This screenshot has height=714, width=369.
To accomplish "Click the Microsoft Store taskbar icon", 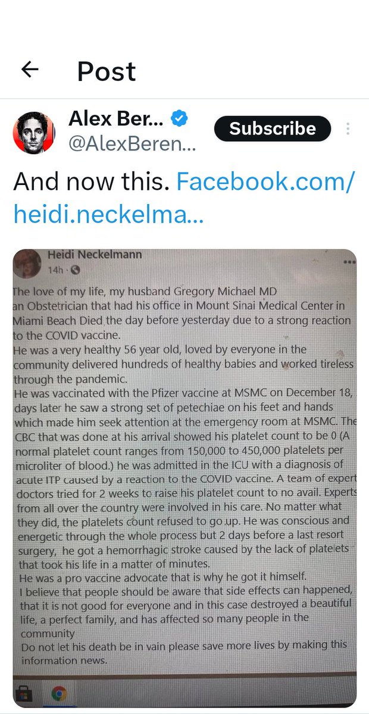I will coord(26,694).
